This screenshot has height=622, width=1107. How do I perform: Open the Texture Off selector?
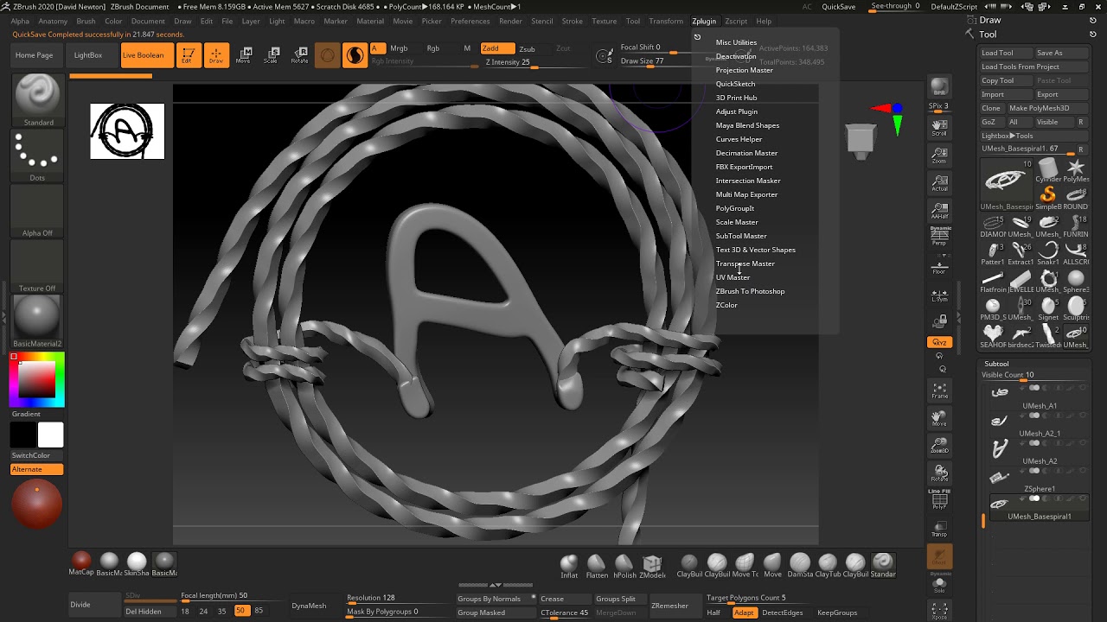[37, 267]
